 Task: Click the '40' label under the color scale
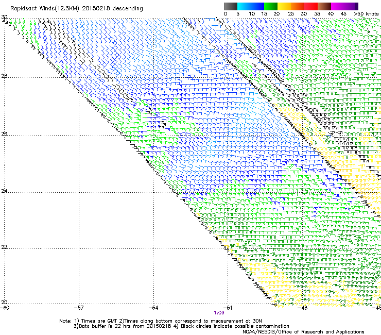[x=331, y=14]
